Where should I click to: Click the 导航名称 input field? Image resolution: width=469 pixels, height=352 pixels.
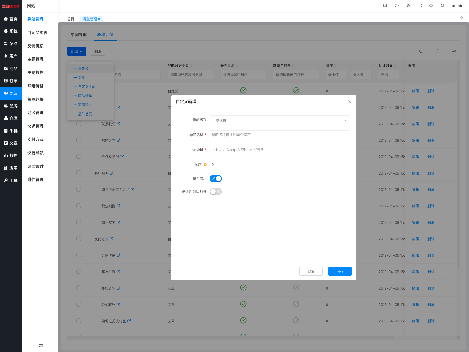[x=280, y=135]
